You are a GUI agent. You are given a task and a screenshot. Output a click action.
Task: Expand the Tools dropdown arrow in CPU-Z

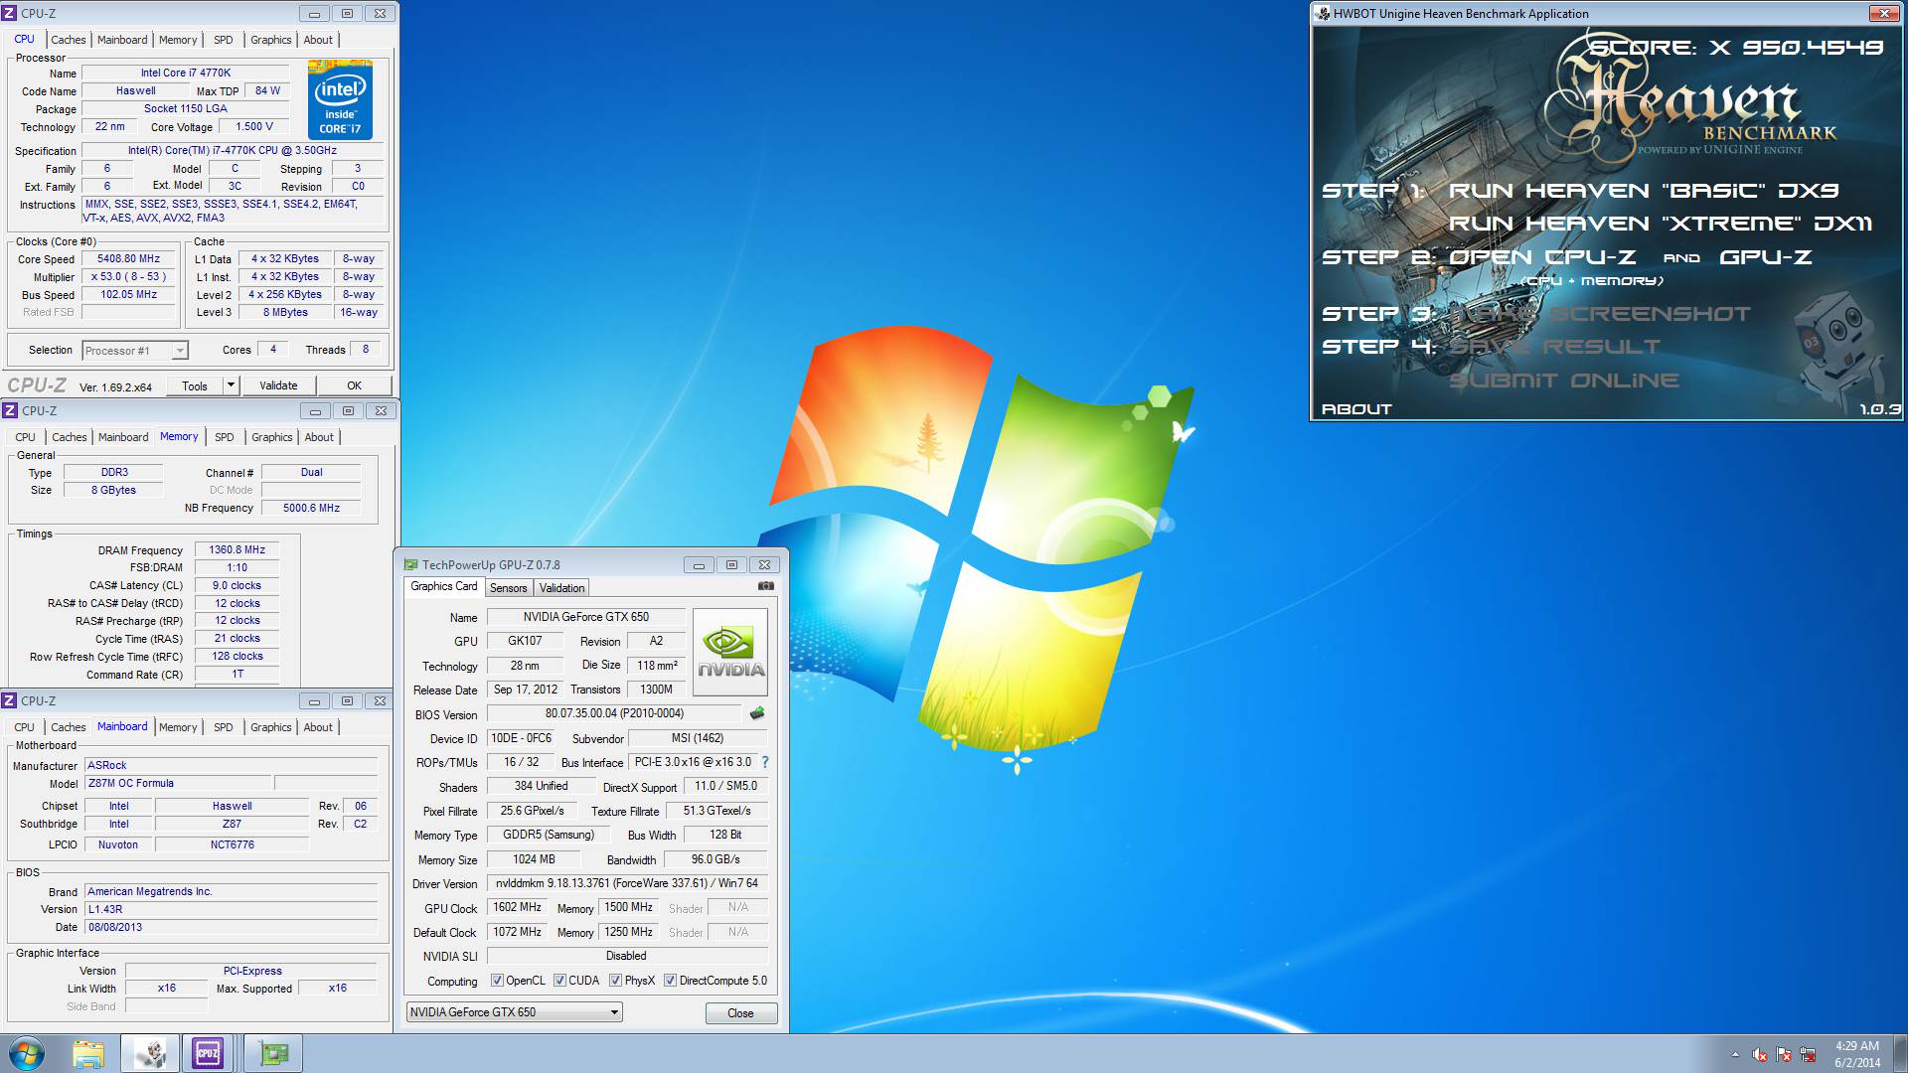[x=231, y=385]
